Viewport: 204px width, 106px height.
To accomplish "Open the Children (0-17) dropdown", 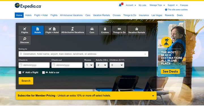I will tap(117, 65).
